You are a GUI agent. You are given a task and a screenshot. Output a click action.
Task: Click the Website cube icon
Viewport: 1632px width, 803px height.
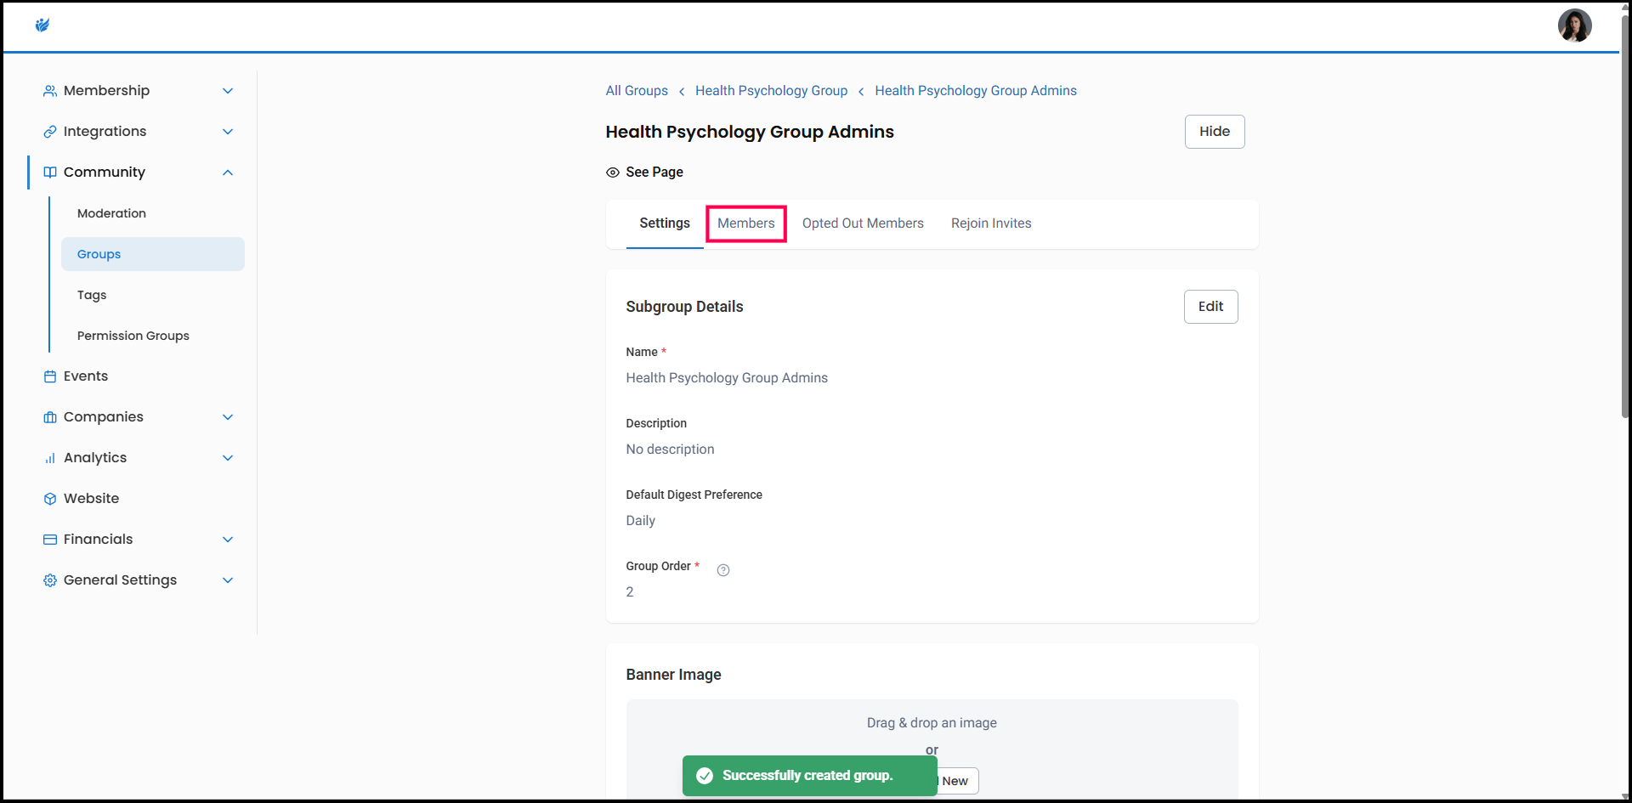point(50,499)
